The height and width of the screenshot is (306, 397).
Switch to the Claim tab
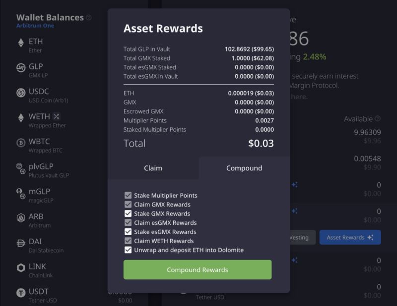point(153,168)
